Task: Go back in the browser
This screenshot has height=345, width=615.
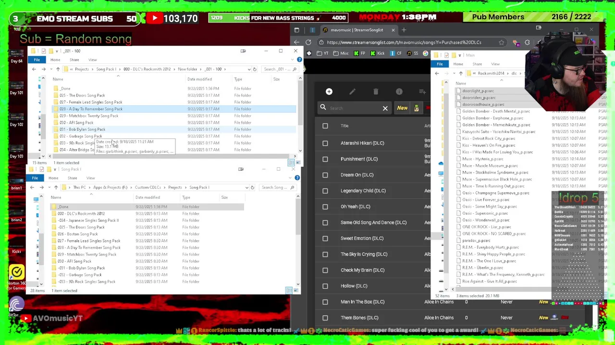Action: click(x=296, y=42)
